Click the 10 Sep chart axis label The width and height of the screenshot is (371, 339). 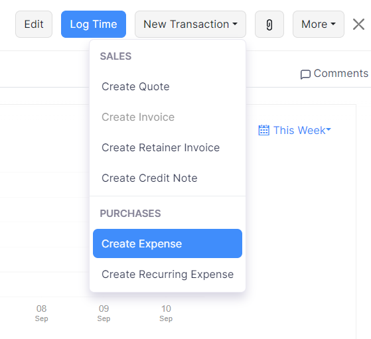point(166,313)
